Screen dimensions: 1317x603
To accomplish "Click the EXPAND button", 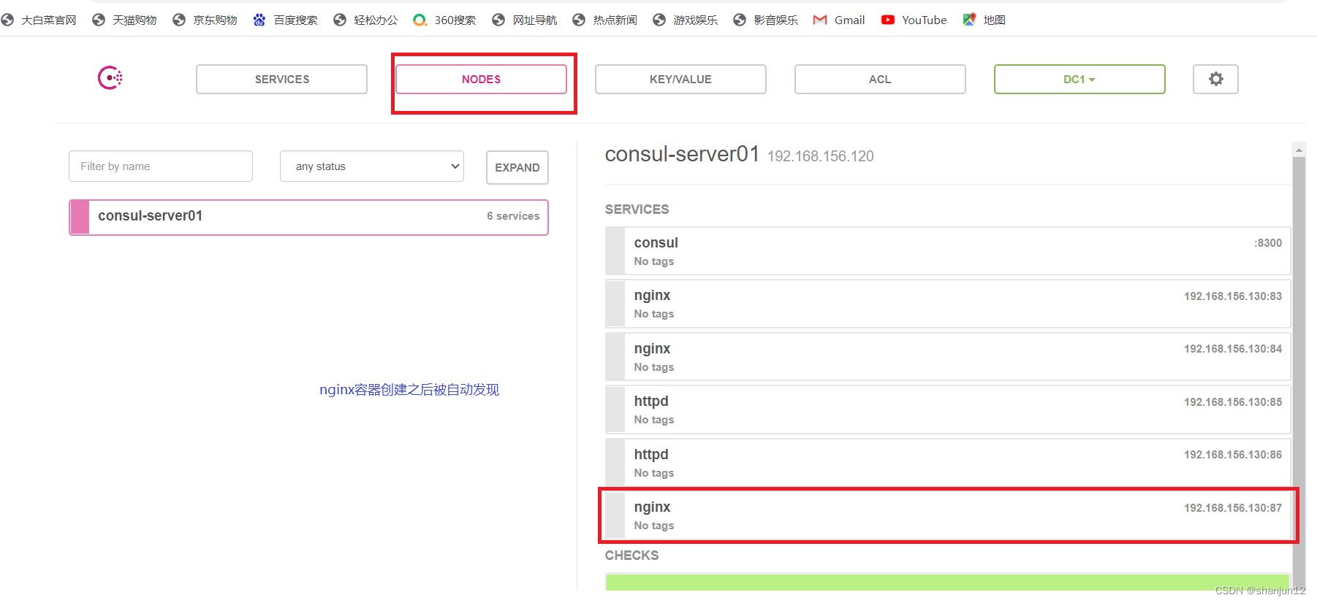I will click(517, 167).
